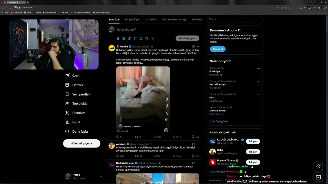Open floating Grok button at bottom right

[318, 166]
